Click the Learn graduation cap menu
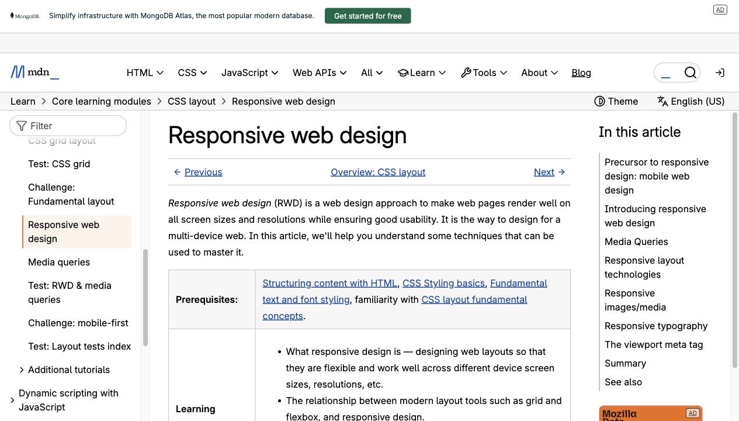The image size is (739, 421). tap(422, 73)
